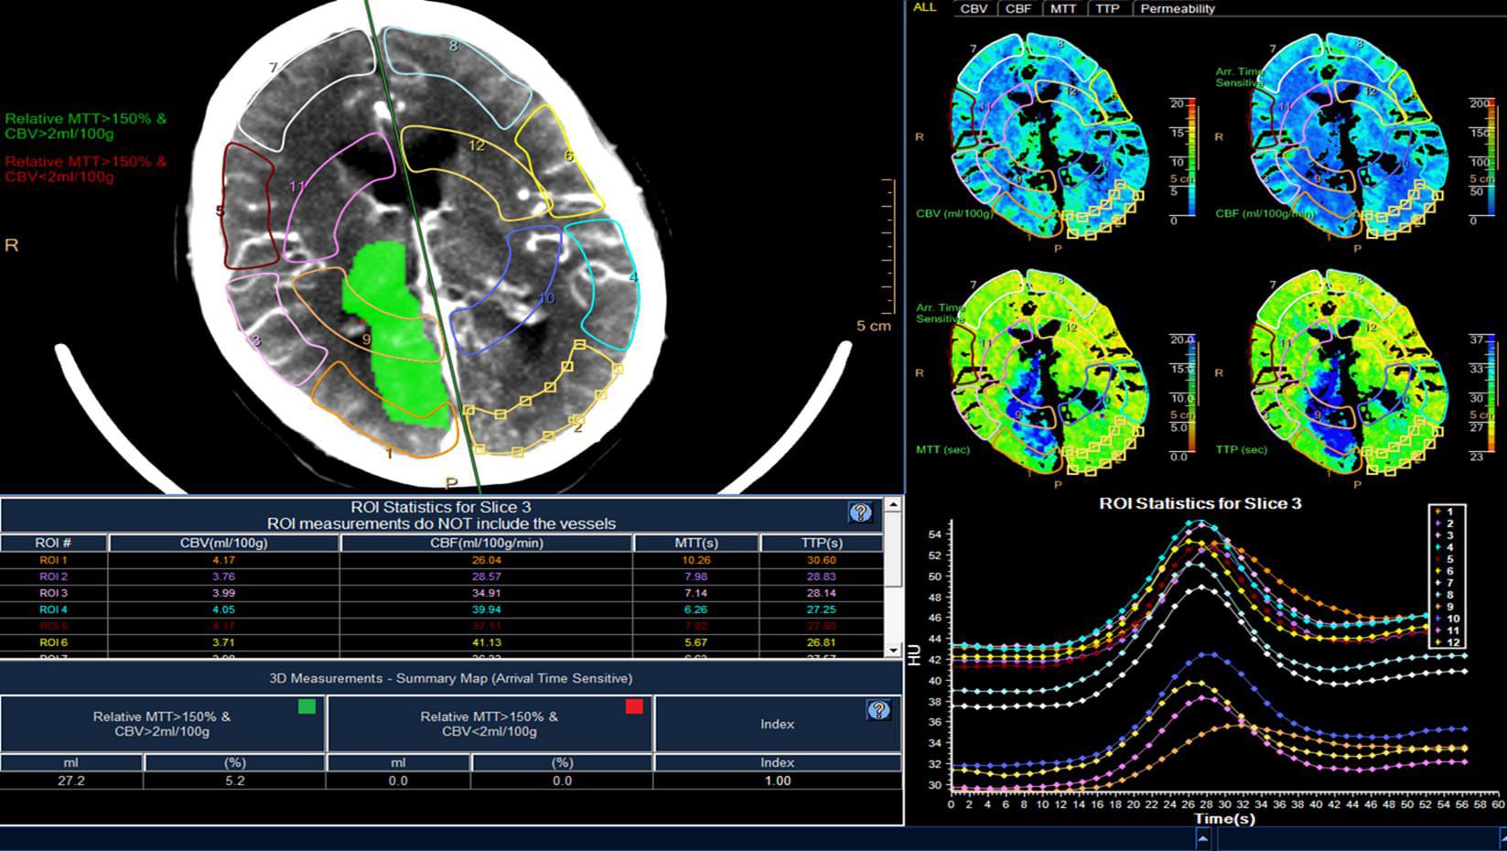Click the ROI table scroll-up arrow
1507x851 pixels.
[x=893, y=505]
